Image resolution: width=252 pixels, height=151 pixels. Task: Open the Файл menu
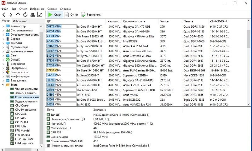coord(5,9)
